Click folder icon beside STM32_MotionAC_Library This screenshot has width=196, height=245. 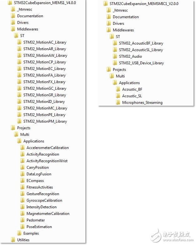point(19,42)
